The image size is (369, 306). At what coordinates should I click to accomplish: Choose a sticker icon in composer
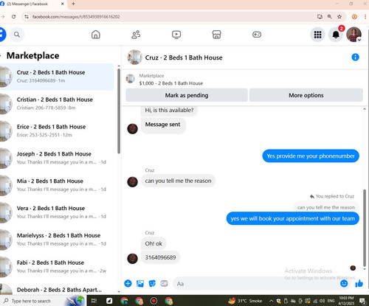tap(152, 283)
